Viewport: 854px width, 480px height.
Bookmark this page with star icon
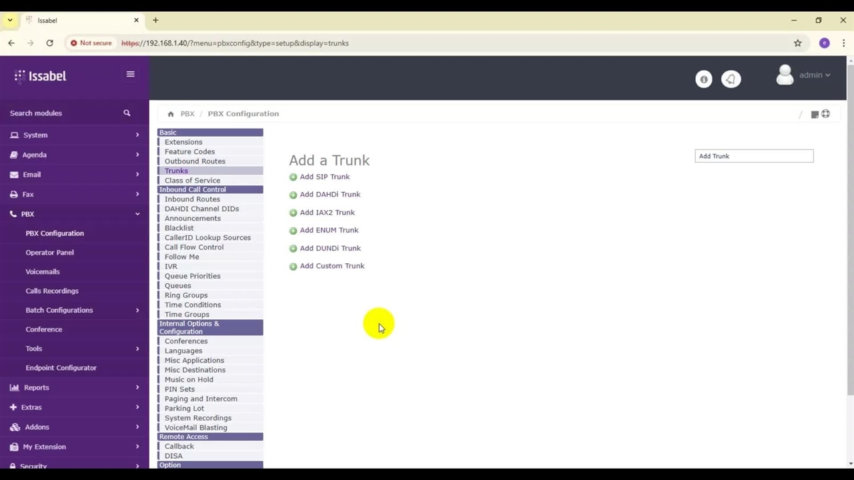[x=797, y=43]
